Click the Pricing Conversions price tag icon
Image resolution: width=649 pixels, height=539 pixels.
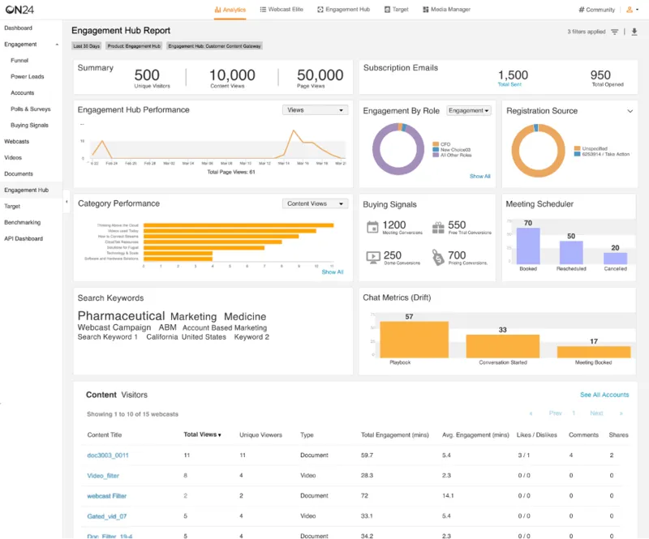click(438, 257)
